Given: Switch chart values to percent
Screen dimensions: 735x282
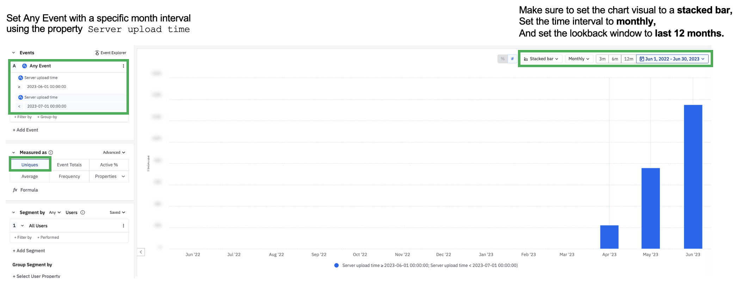Looking at the screenshot, I should click(x=502, y=59).
